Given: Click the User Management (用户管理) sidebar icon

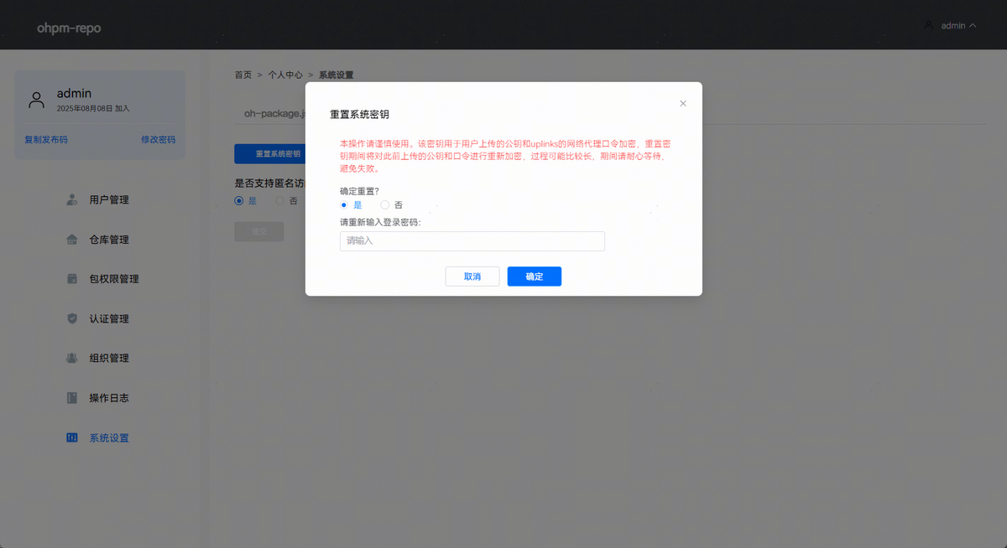Looking at the screenshot, I should tap(72, 200).
